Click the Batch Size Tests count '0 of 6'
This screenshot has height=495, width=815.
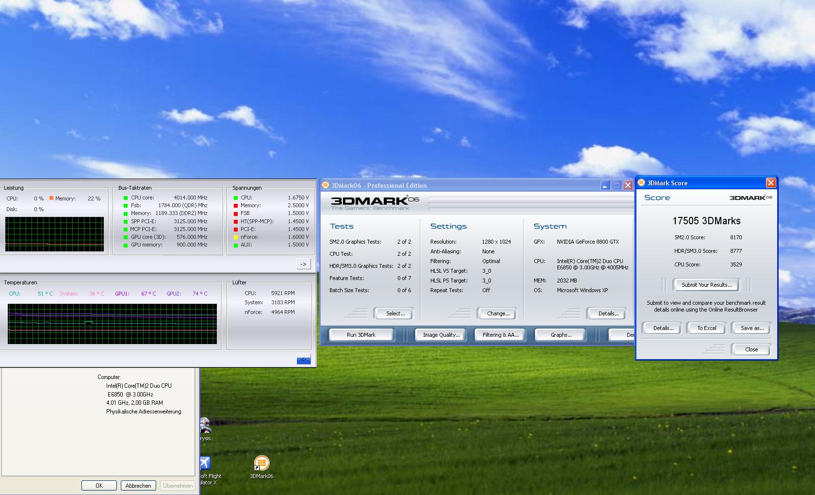(x=404, y=290)
